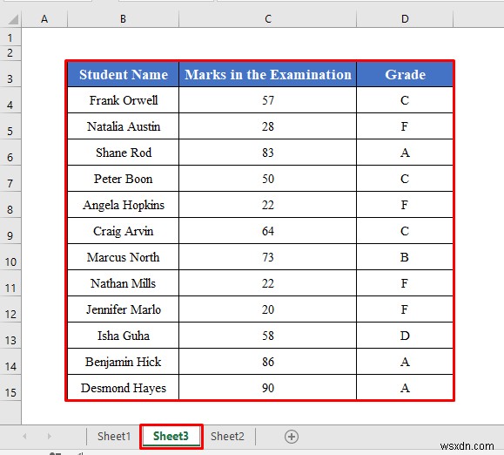Click the marks cell showing 20
The image size is (504, 455).
tap(268, 309)
